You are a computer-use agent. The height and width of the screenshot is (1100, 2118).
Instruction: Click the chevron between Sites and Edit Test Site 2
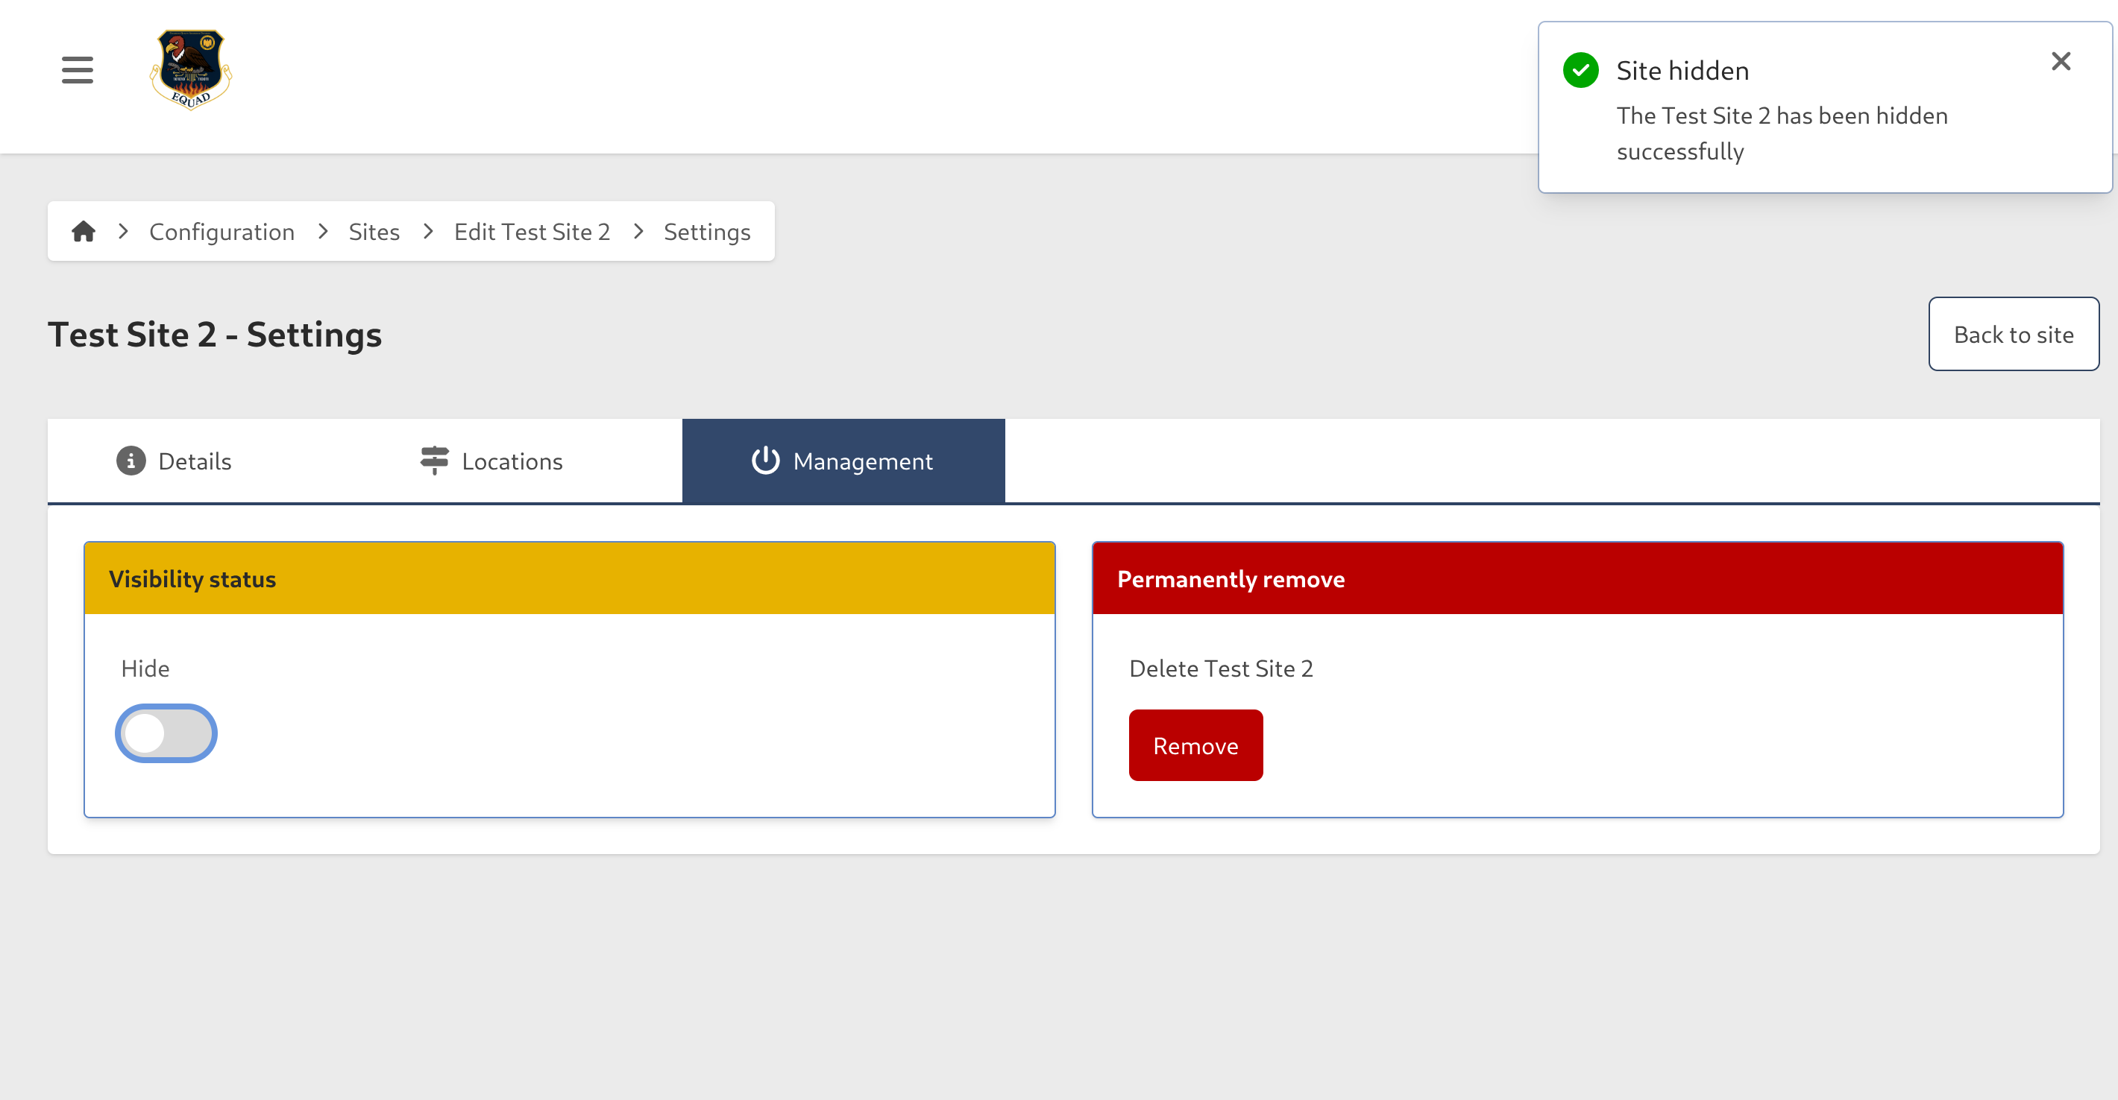coord(427,231)
